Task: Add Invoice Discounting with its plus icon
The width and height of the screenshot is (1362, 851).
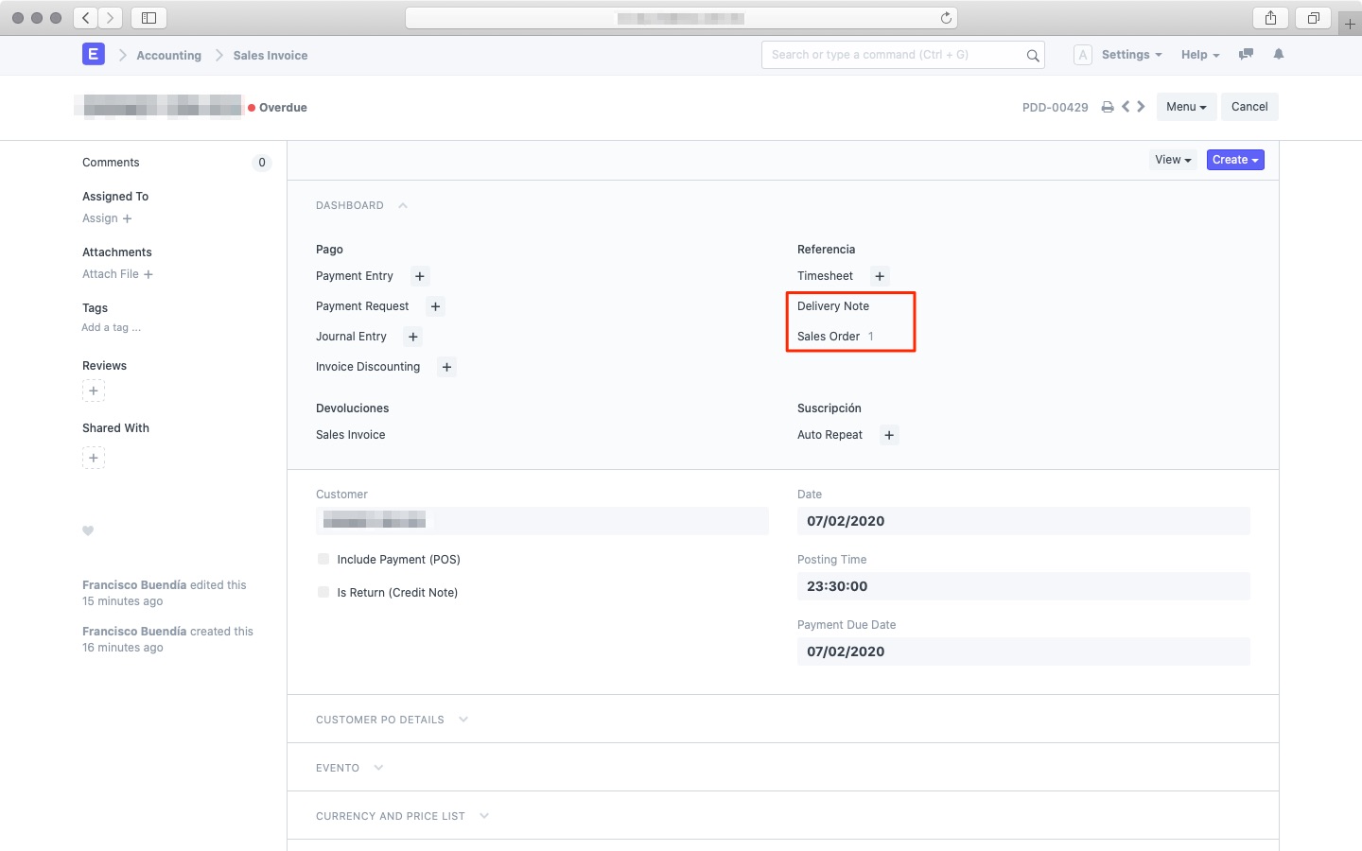Action: tap(446, 367)
